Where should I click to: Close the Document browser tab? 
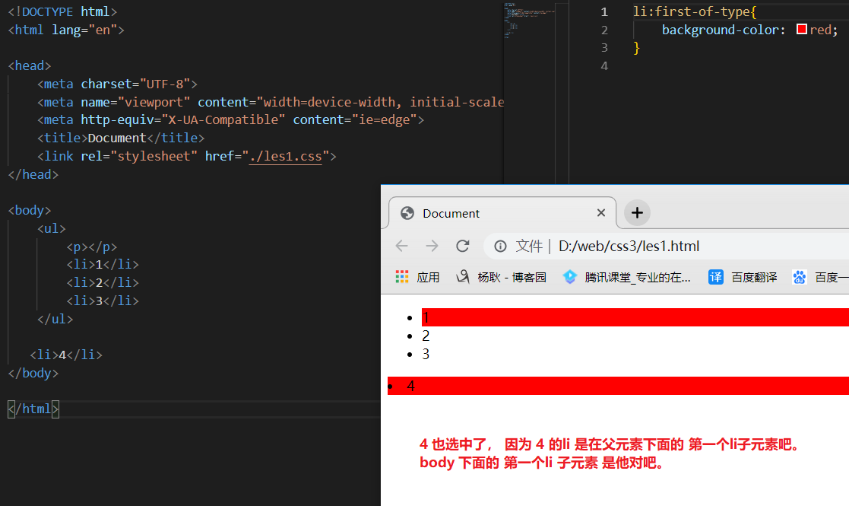pos(600,213)
